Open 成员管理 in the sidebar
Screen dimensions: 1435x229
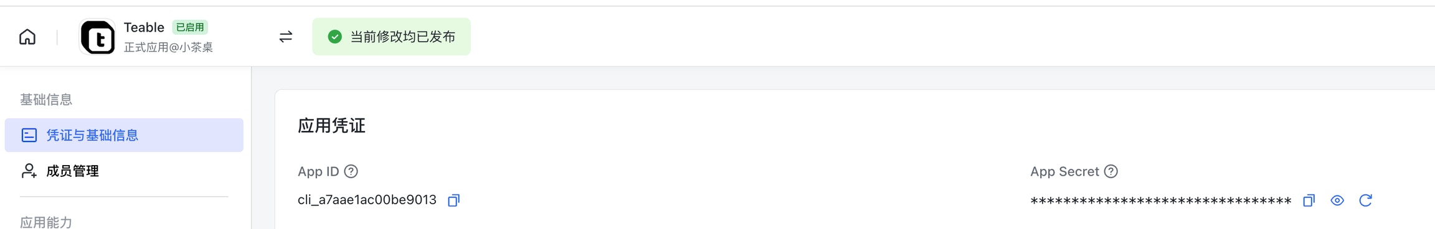click(124, 171)
